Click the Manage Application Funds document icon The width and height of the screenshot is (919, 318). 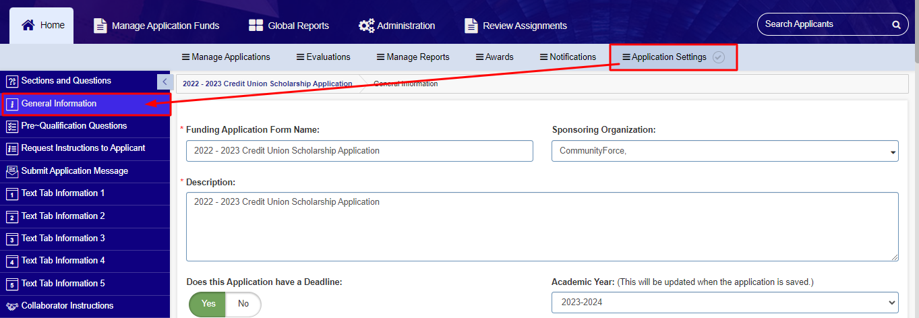coord(100,26)
